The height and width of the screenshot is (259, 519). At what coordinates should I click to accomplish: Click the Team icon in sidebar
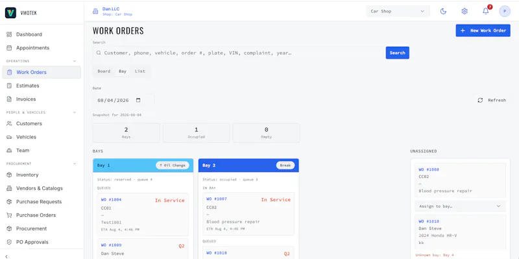click(x=9, y=151)
